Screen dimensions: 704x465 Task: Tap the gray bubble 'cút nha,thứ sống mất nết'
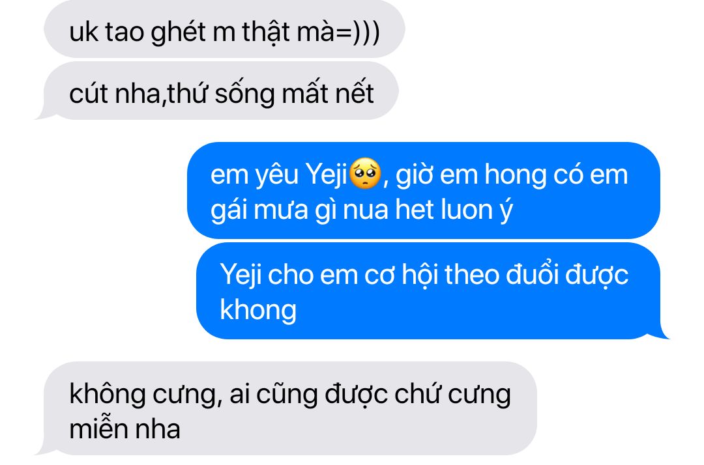[217, 91]
